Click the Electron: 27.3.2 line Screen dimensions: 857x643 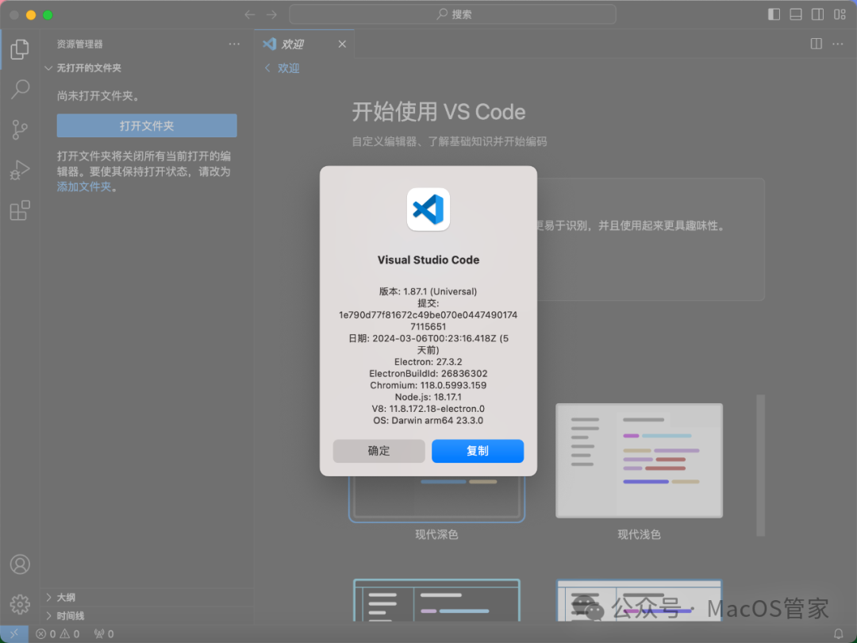(x=428, y=362)
